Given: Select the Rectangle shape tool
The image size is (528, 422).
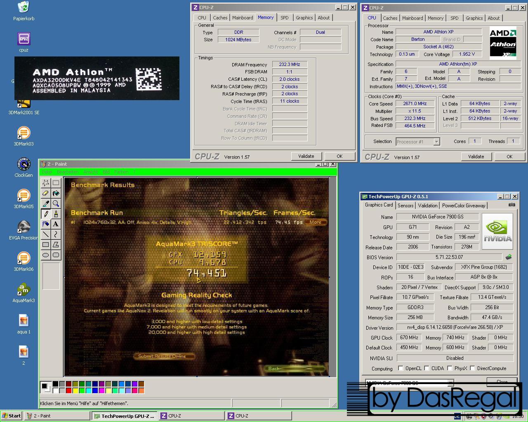Looking at the screenshot, I should pyautogui.click(x=46, y=244).
